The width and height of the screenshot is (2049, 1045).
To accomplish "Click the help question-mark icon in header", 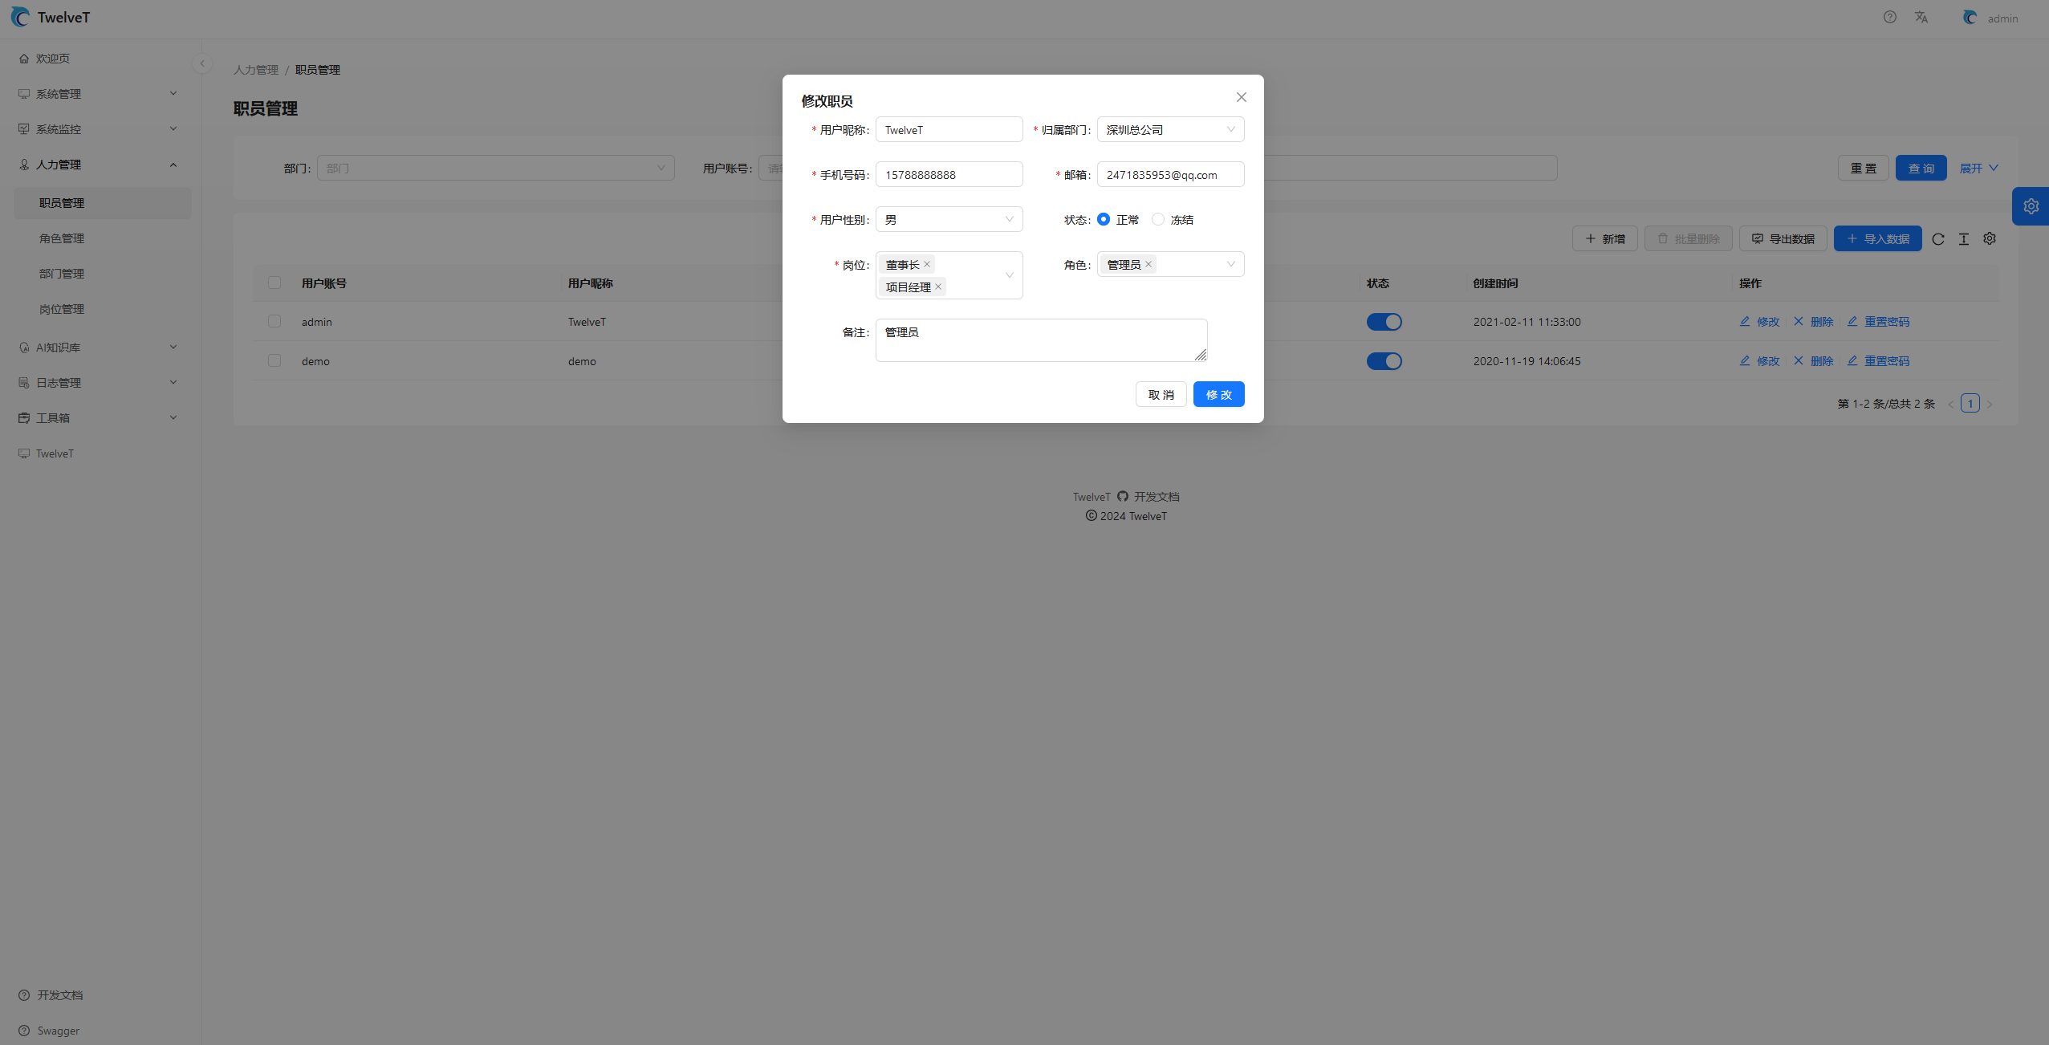I will pos(1890,17).
